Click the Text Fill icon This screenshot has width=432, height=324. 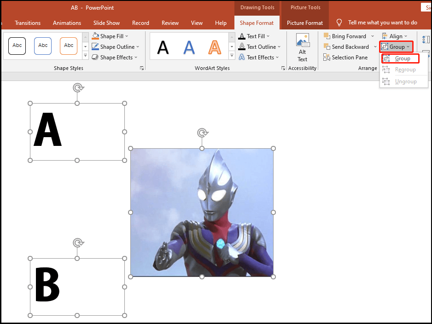pos(242,36)
